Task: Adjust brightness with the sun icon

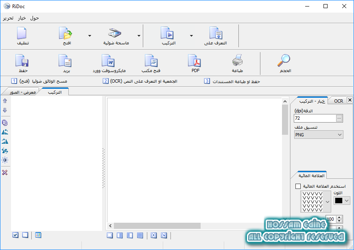Action: click(x=5, y=160)
